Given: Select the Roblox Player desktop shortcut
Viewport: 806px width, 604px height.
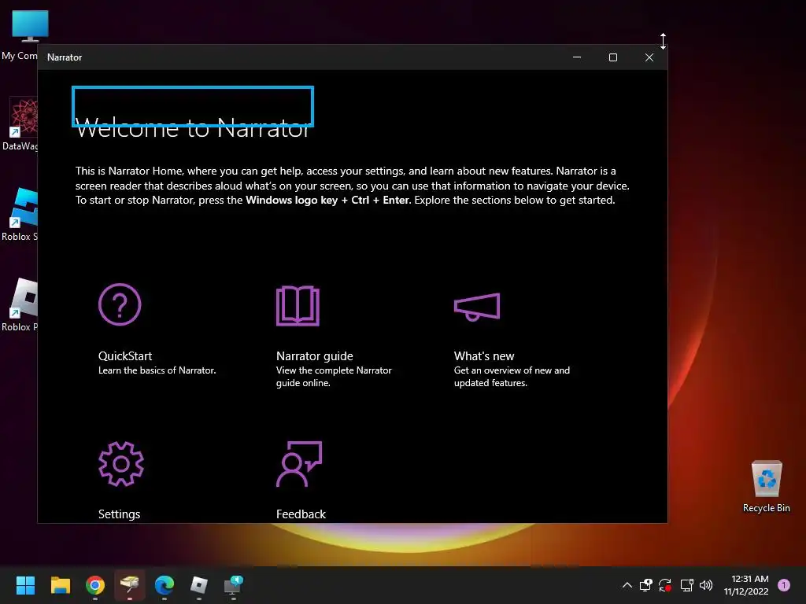Looking at the screenshot, I should click(20, 304).
